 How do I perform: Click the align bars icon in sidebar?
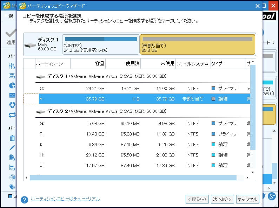12,167
